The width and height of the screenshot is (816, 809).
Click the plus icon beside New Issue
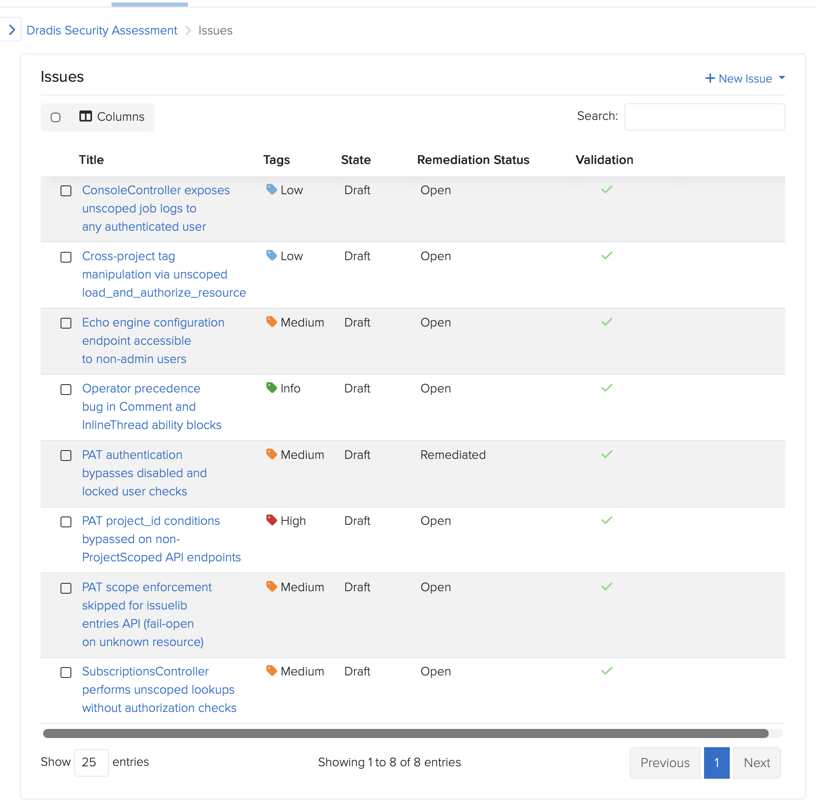pos(710,78)
